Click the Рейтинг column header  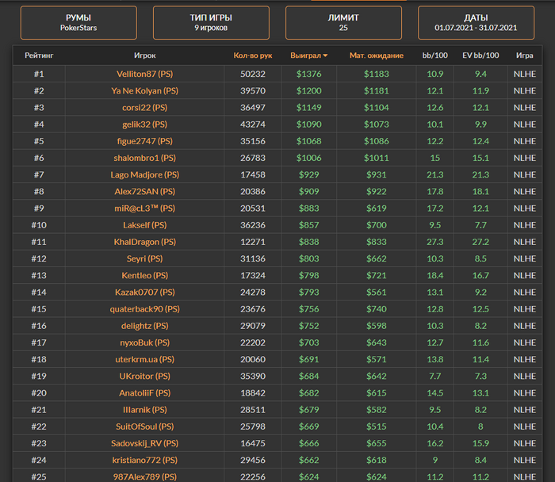[39, 55]
